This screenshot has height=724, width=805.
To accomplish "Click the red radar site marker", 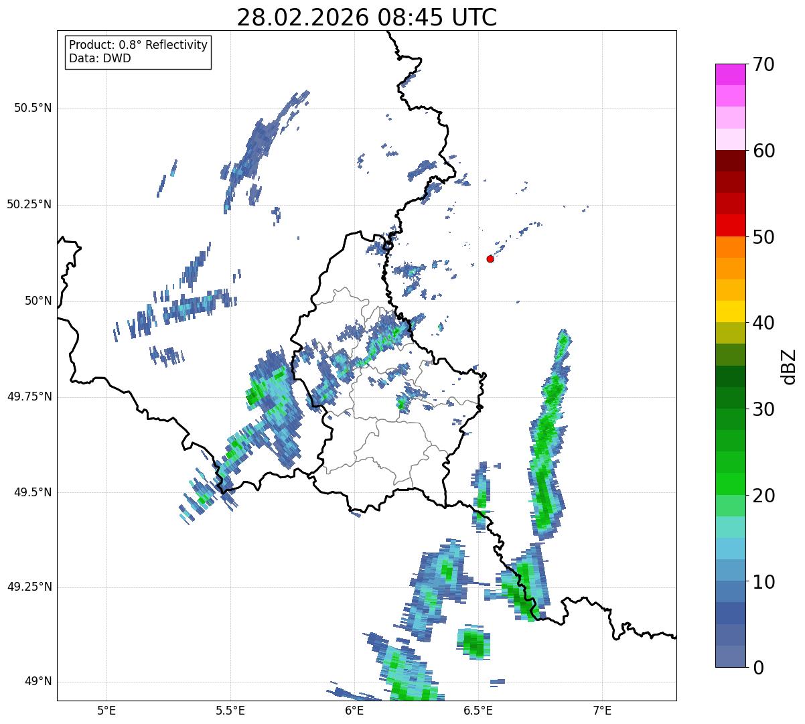I will [490, 259].
